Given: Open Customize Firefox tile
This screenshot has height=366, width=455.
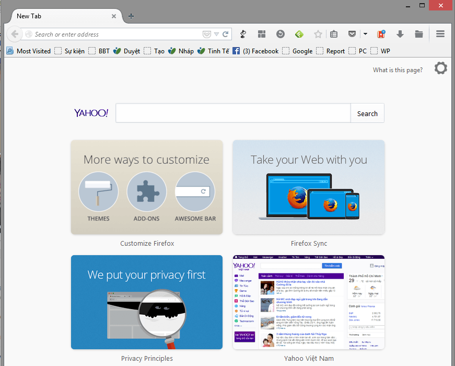Looking at the screenshot, I should 147,187.
